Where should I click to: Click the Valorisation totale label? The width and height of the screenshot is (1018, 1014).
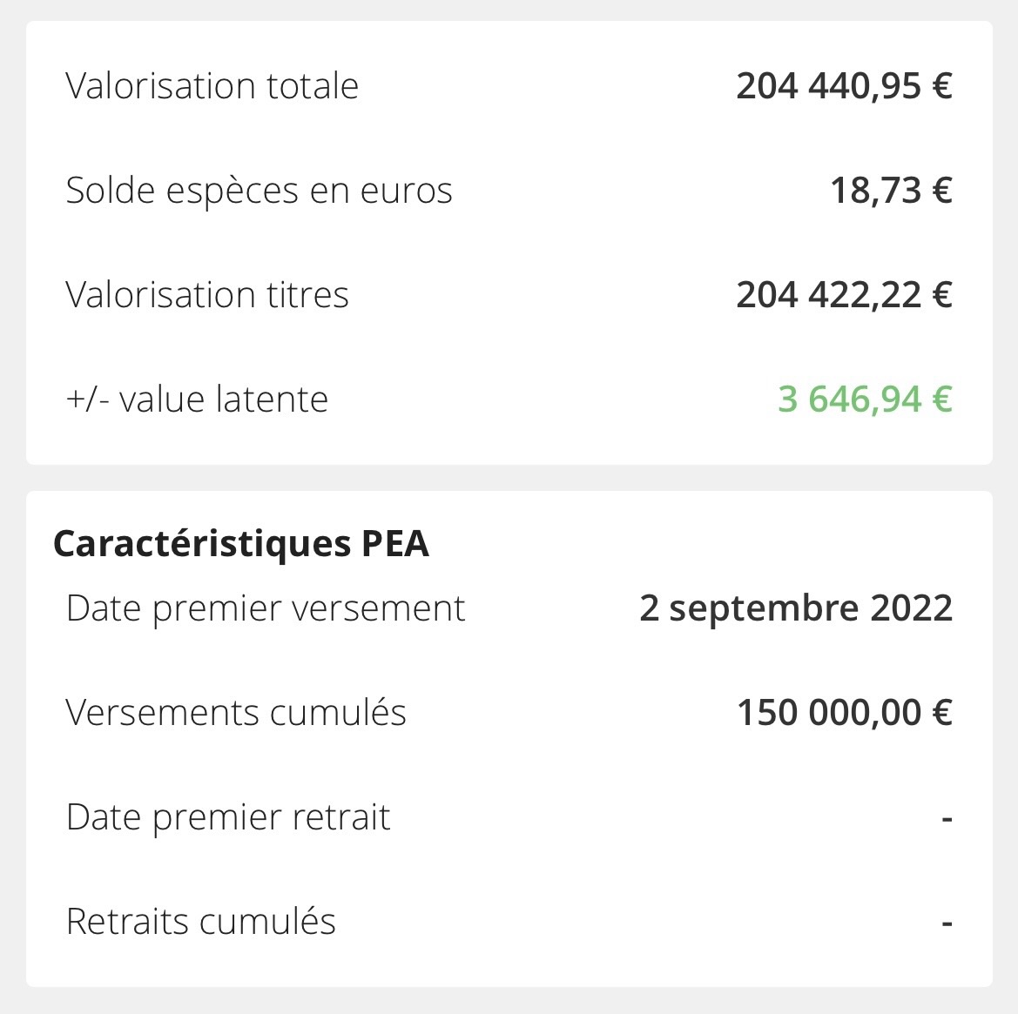pyautogui.click(x=212, y=86)
